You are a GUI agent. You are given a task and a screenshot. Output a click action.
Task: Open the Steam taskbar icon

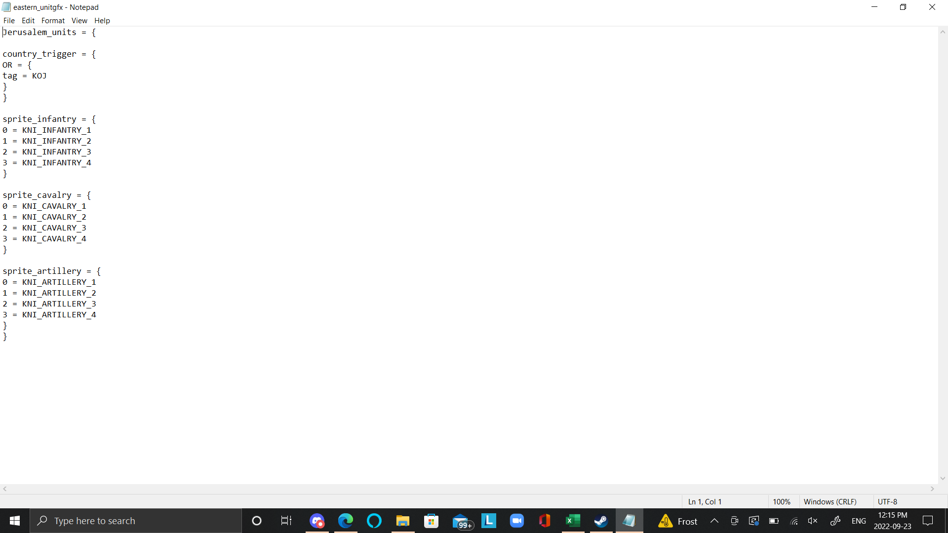coord(601,521)
